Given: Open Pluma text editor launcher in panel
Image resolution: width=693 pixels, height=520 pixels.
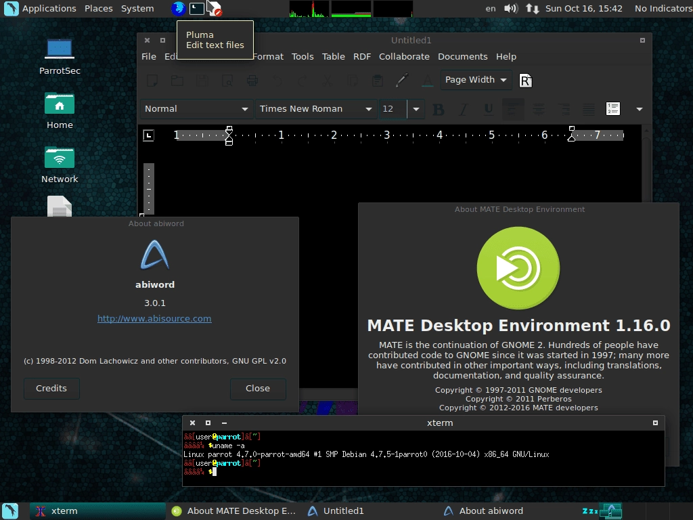Looking at the screenshot, I should click(215, 8).
